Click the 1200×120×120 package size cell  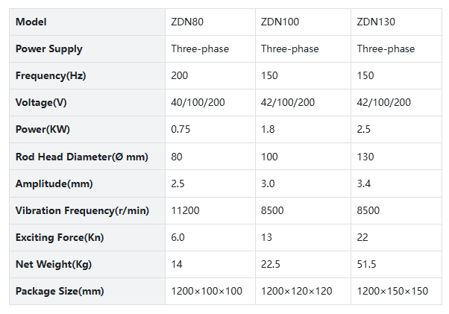(x=297, y=291)
